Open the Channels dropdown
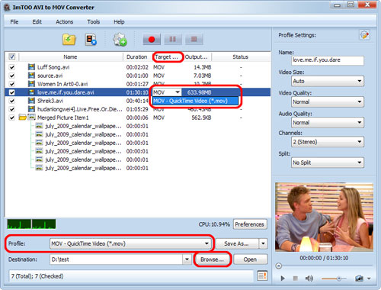This screenshot has height=290, width=381. [x=328, y=142]
